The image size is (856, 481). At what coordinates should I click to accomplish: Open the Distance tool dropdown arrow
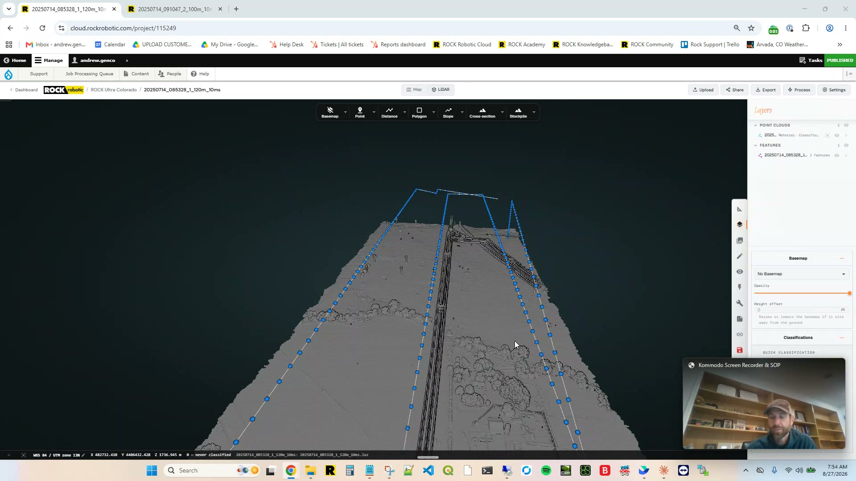coord(404,112)
